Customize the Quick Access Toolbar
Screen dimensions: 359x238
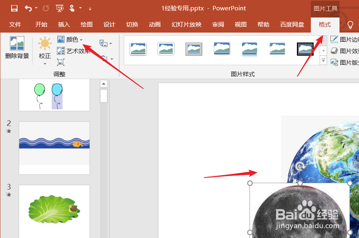tap(90, 9)
